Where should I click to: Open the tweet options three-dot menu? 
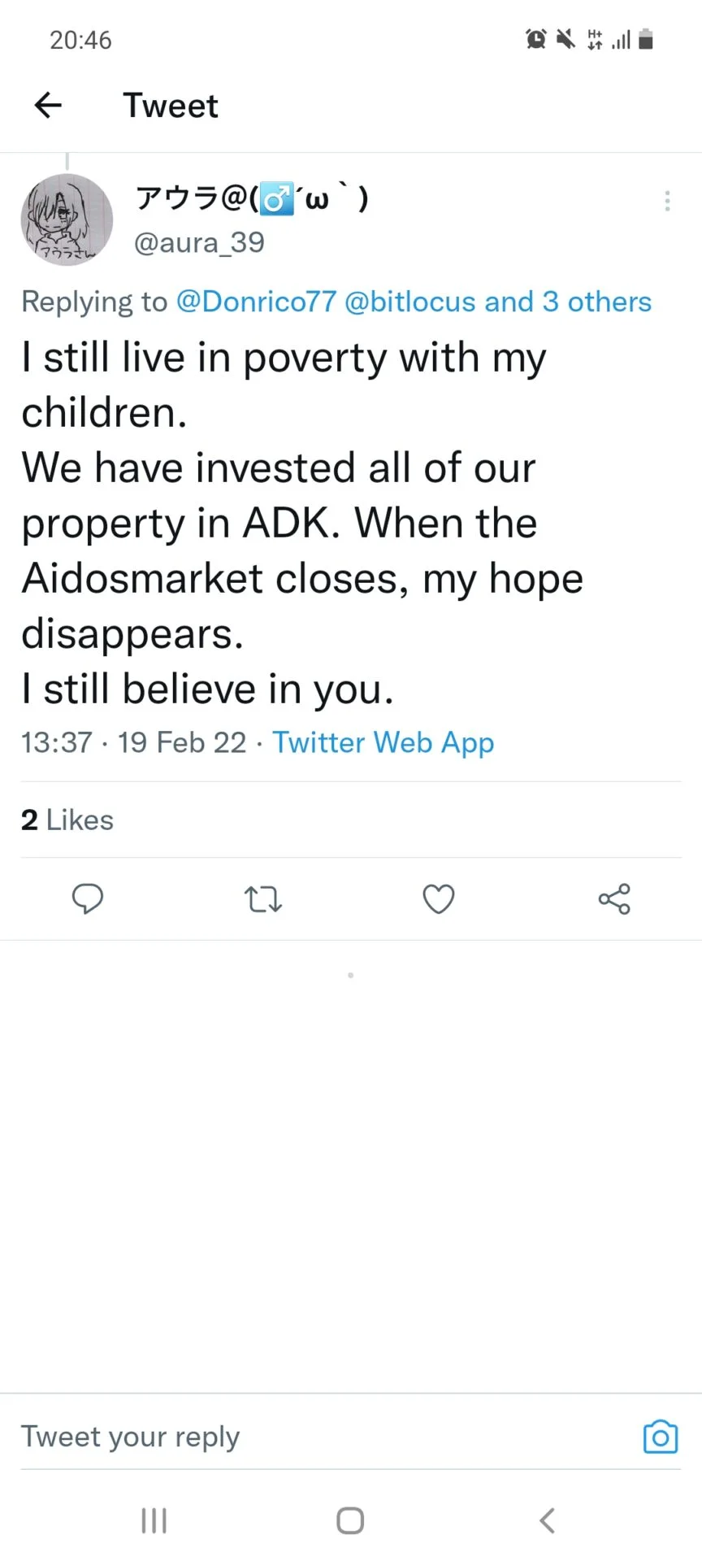point(666,201)
